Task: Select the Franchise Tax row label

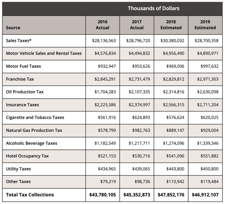Action: (20, 79)
